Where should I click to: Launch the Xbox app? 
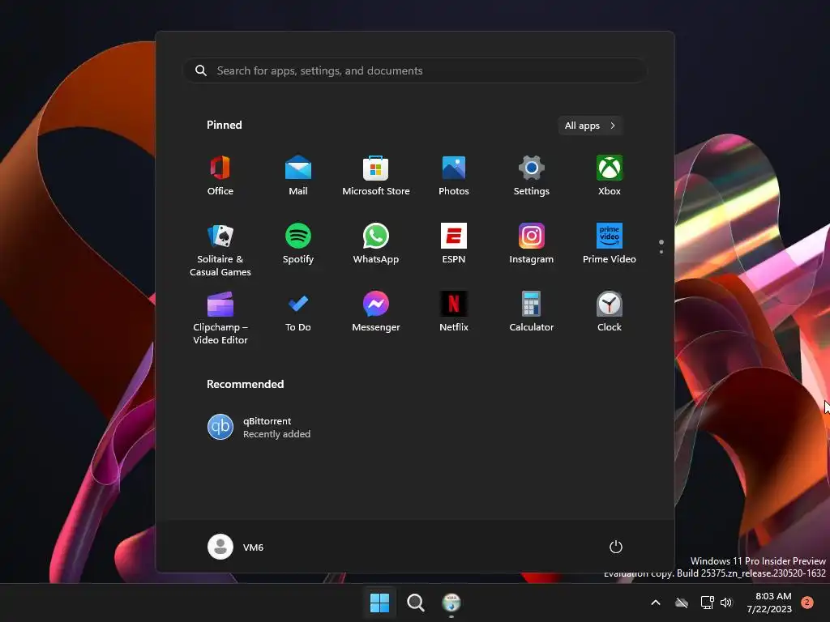(610, 176)
